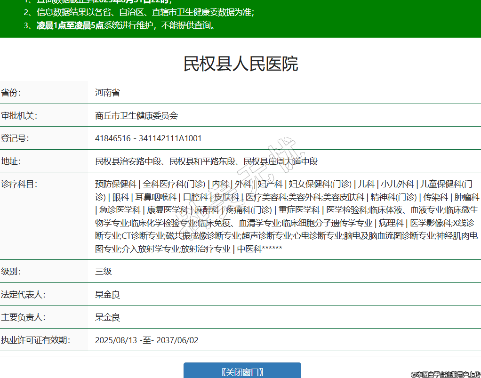
Task: Click the 关闭窗口 button
Action: pyautogui.click(x=242, y=371)
